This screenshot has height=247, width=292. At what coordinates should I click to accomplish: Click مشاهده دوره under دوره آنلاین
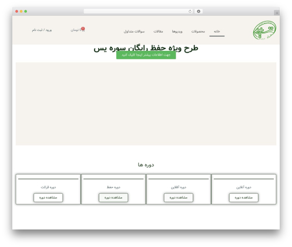tap(244, 197)
